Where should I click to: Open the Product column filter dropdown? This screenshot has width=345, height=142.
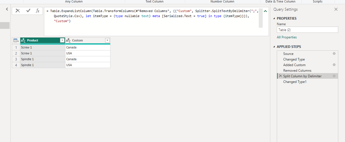click(x=62, y=41)
